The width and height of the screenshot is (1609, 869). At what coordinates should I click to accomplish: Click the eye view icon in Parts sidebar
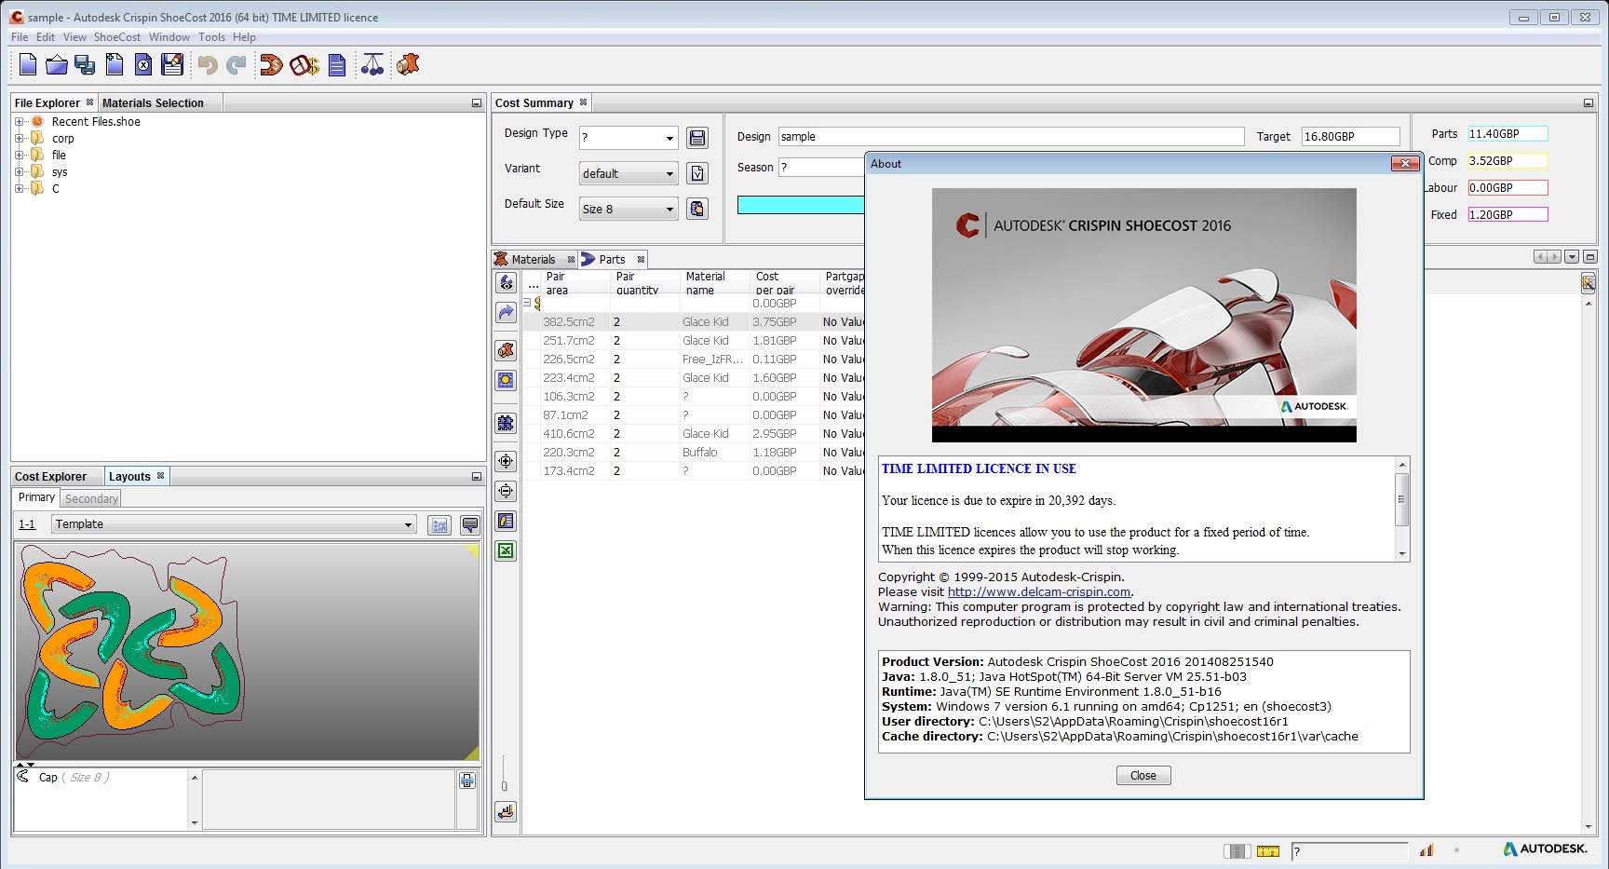(506, 282)
